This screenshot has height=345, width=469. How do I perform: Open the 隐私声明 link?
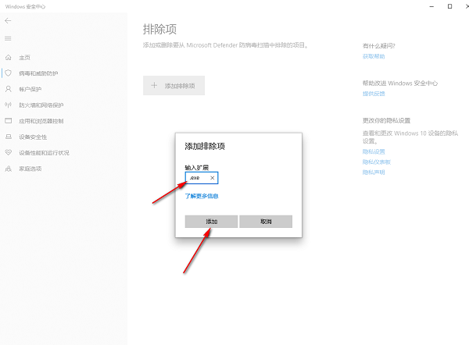coord(374,172)
